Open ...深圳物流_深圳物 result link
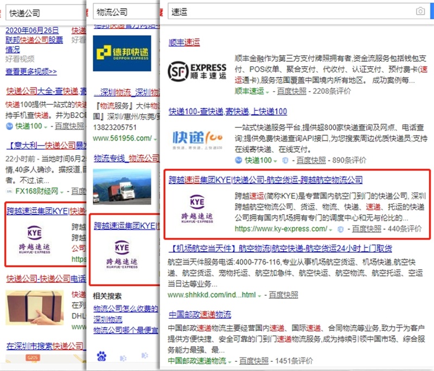434x371 pixels. pyautogui.click(x=126, y=93)
